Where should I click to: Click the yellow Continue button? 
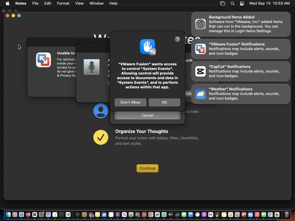click(147, 168)
